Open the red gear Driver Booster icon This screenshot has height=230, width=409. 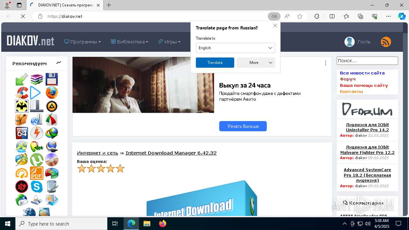click(22, 187)
